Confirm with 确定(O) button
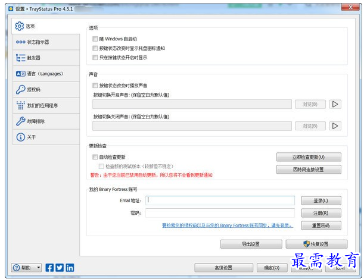The width and height of the screenshot is (364, 279). (x=272, y=268)
